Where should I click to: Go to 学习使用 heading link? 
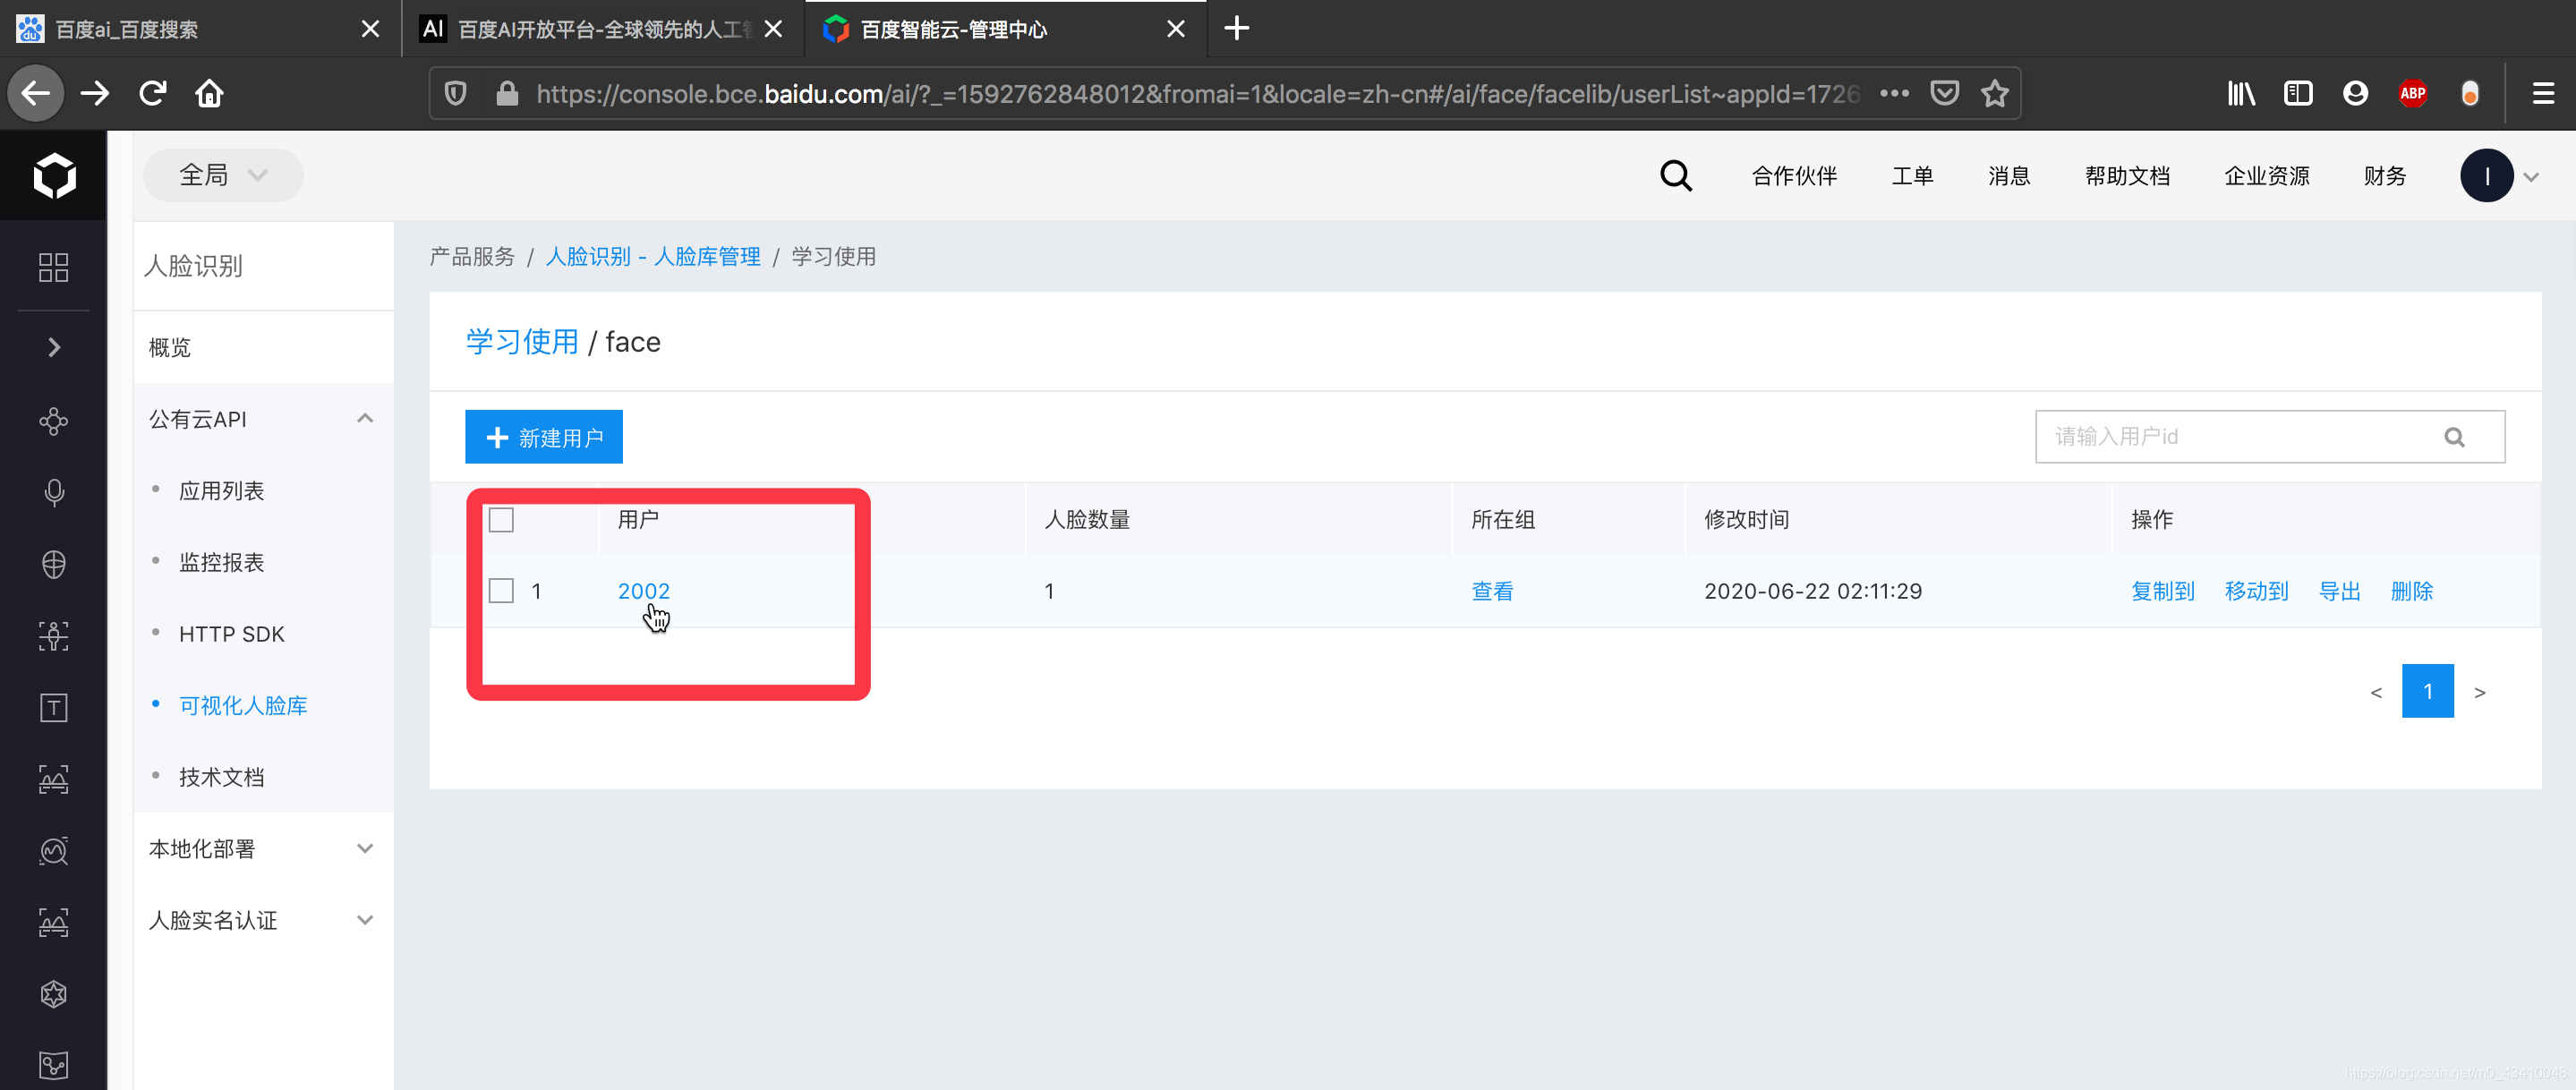[522, 342]
